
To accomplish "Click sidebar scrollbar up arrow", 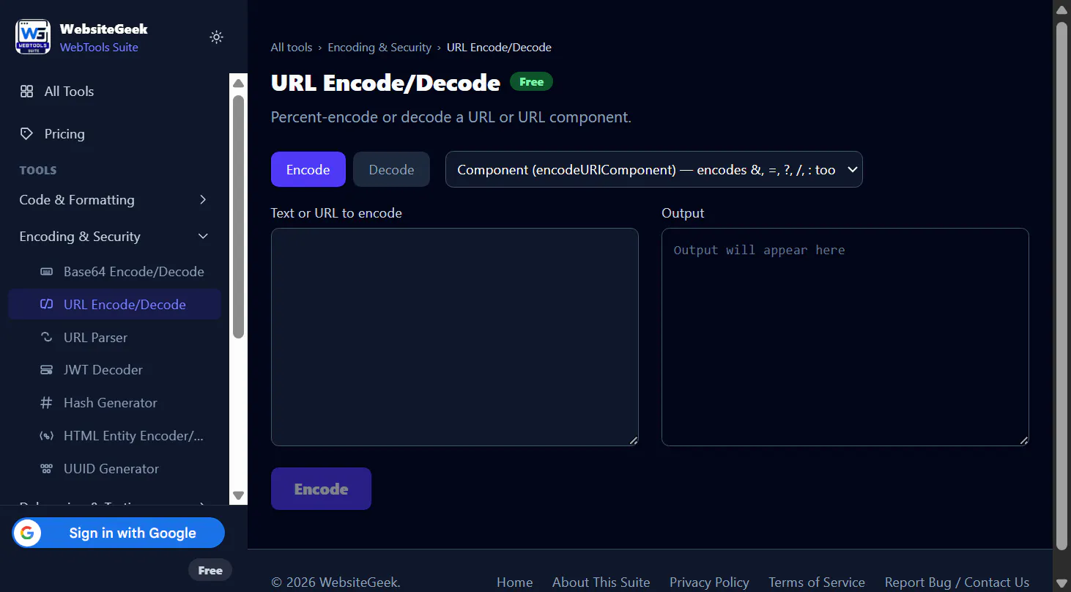I will tap(238, 83).
